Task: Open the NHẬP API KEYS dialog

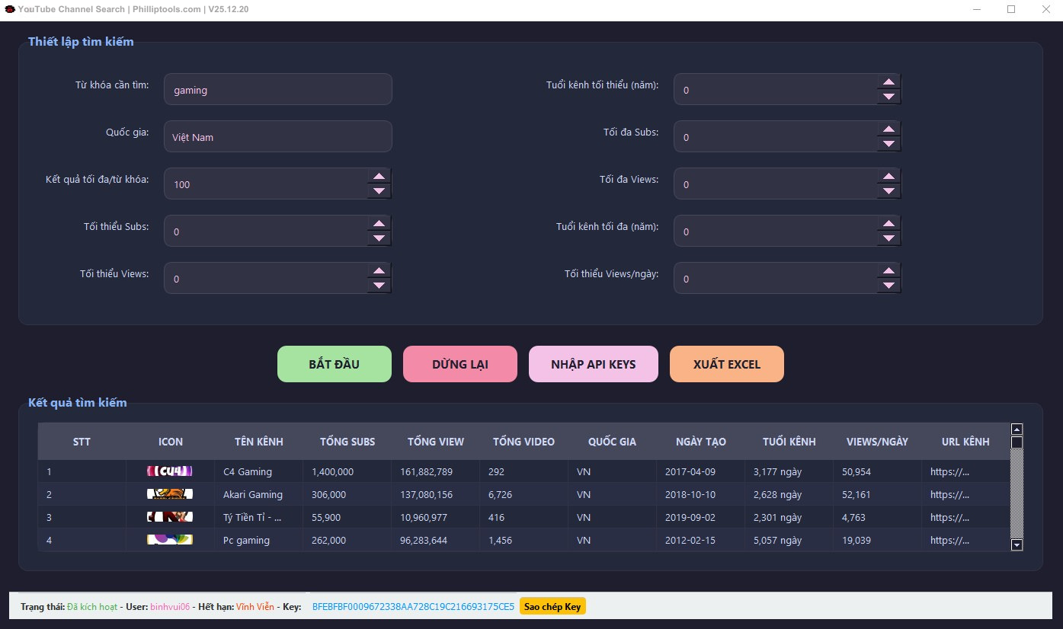Action: click(593, 364)
